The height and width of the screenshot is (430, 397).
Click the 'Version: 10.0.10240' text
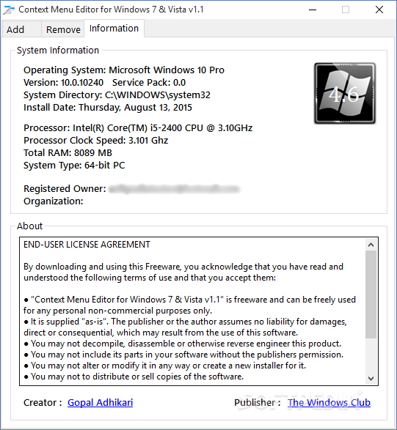click(63, 83)
